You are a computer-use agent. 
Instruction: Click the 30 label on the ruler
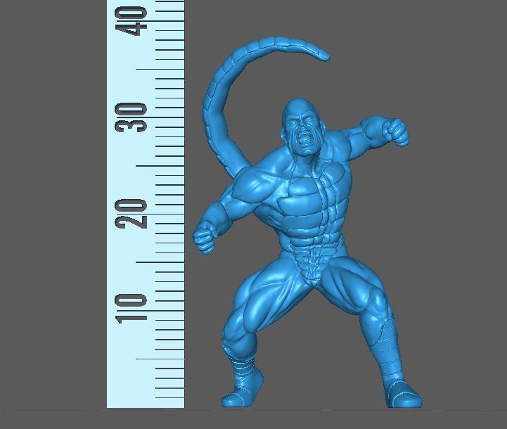tap(133, 117)
